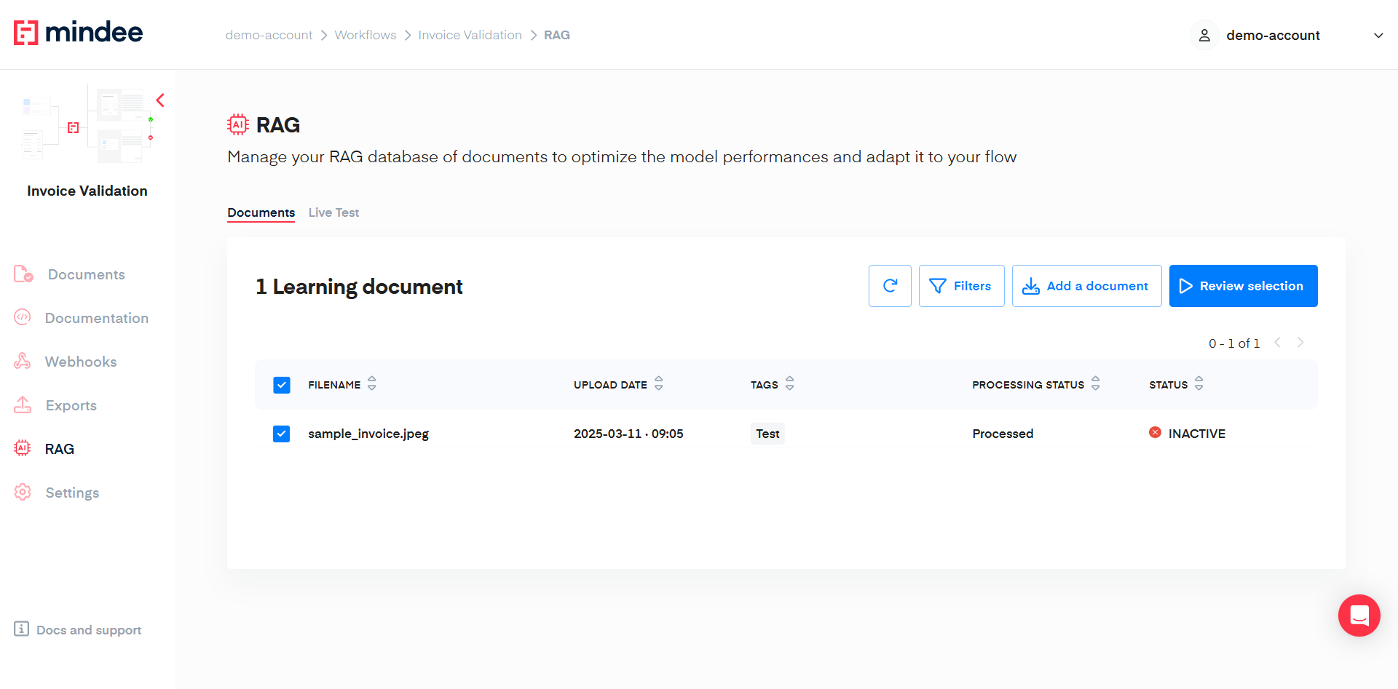Open Documentation in the sidebar
This screenshot has width=1398, height=689.
[96, 318]
